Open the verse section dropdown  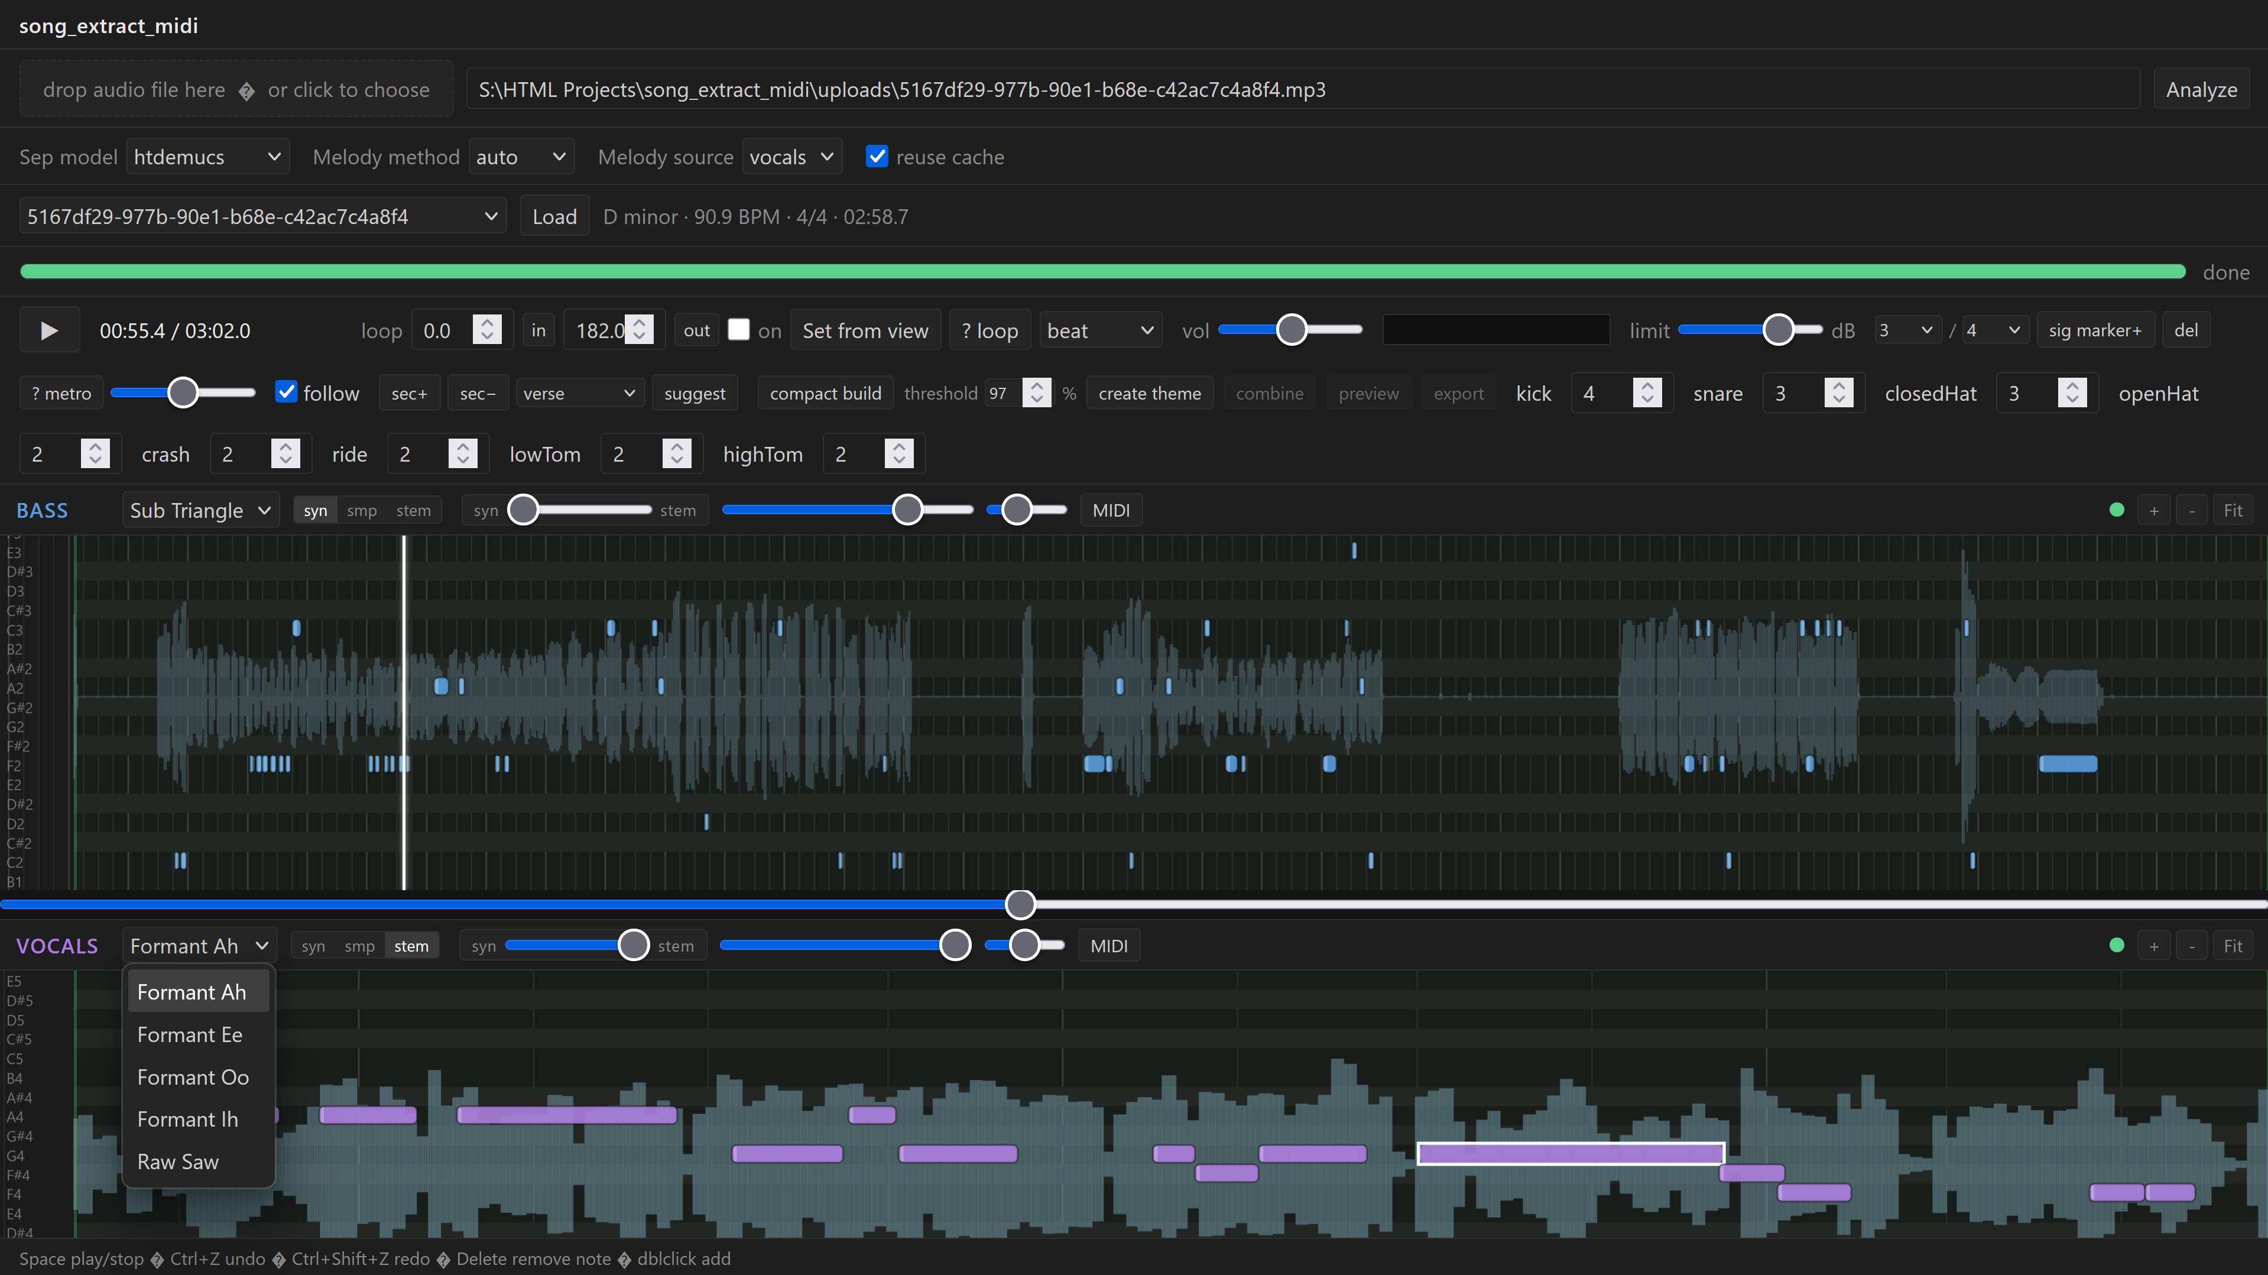(579, 392)
